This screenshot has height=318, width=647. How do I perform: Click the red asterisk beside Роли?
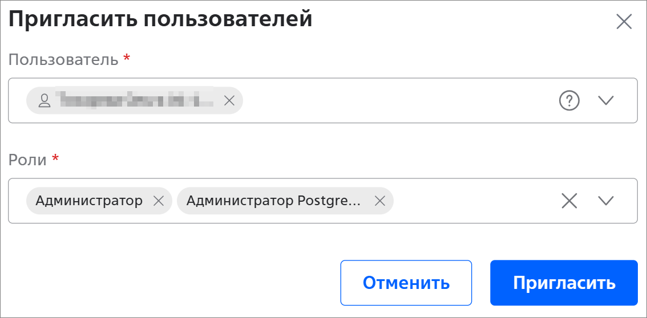point(55,158)
